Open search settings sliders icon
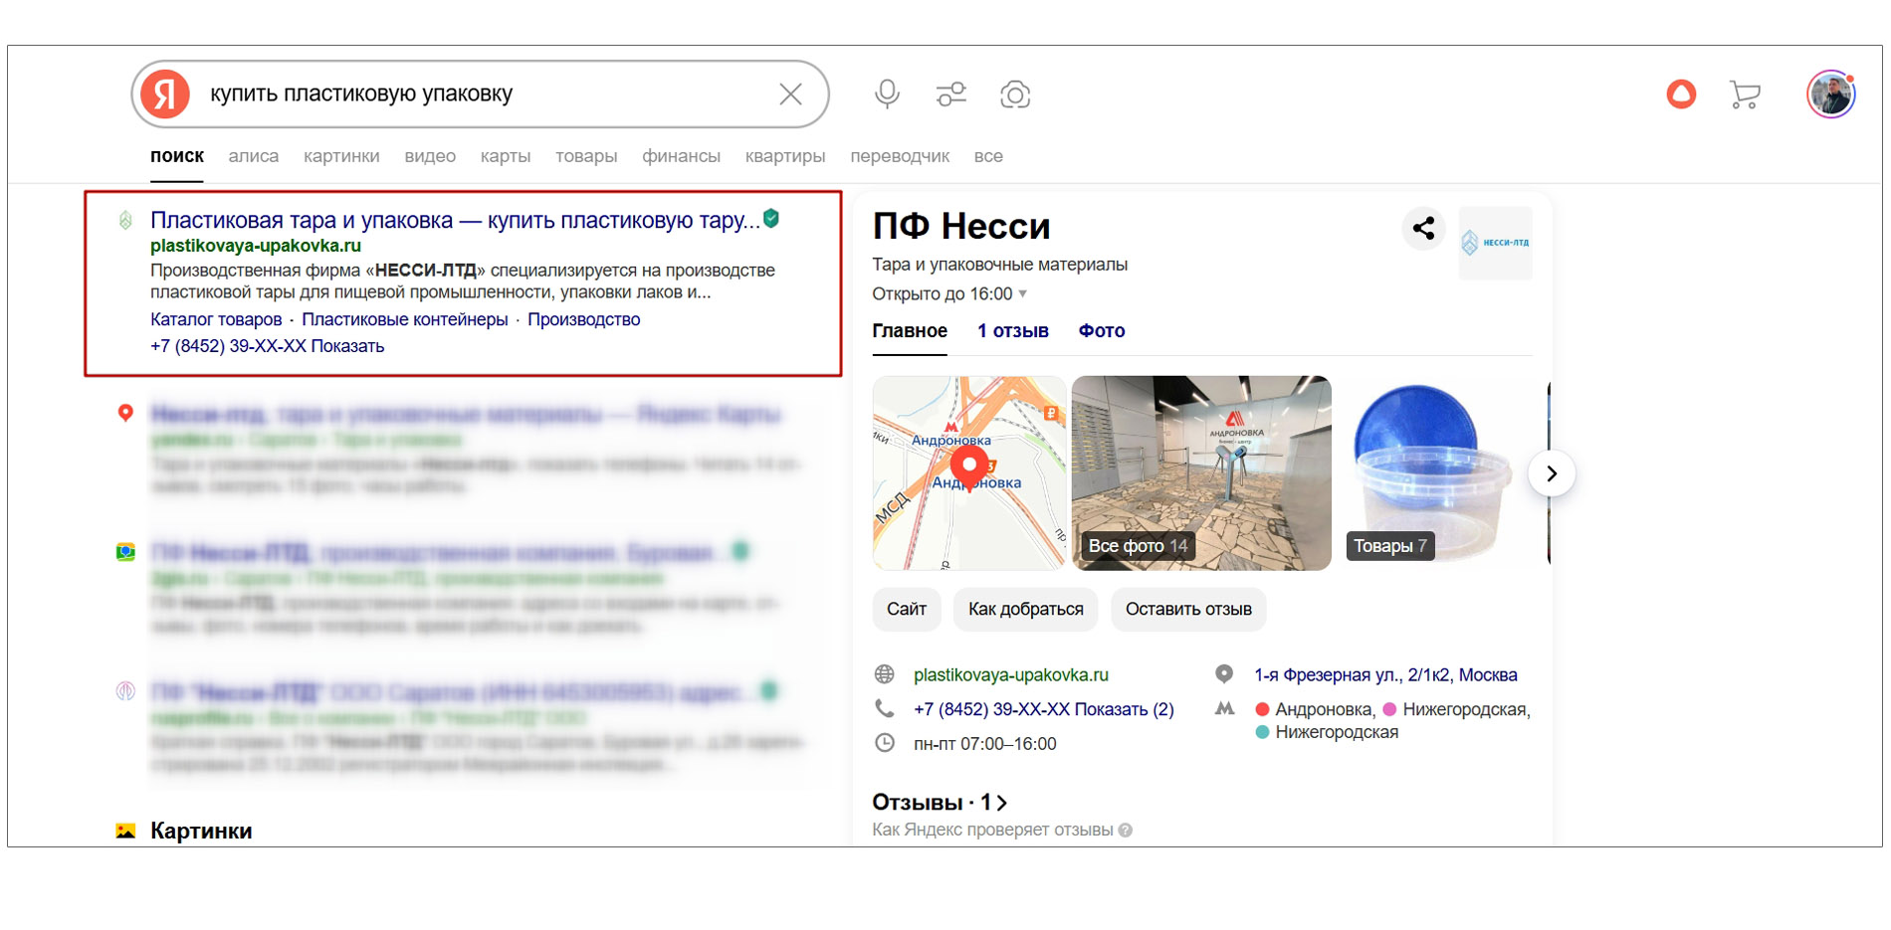This screenshot has width=1891, height=930. click(x=950, y=94)
